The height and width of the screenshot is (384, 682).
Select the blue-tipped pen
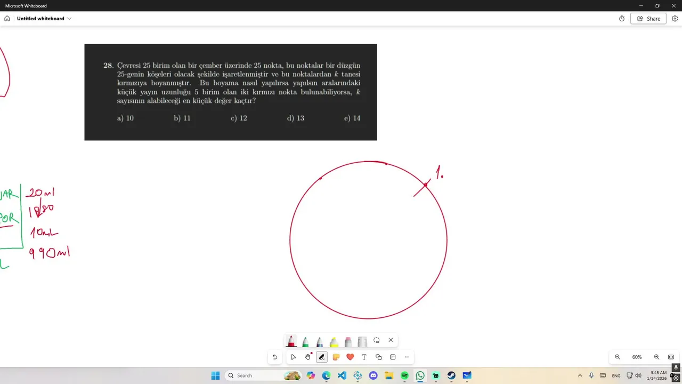(320, 341)
